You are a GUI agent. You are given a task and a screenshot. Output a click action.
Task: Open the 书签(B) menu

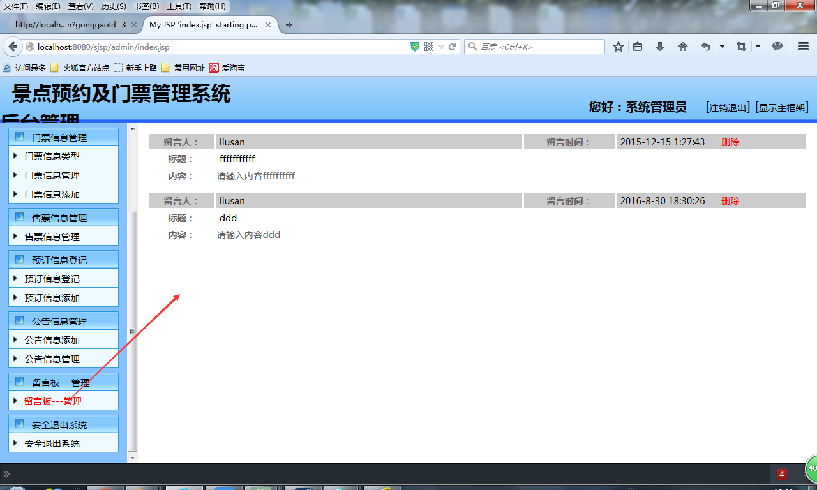point(147,6)
